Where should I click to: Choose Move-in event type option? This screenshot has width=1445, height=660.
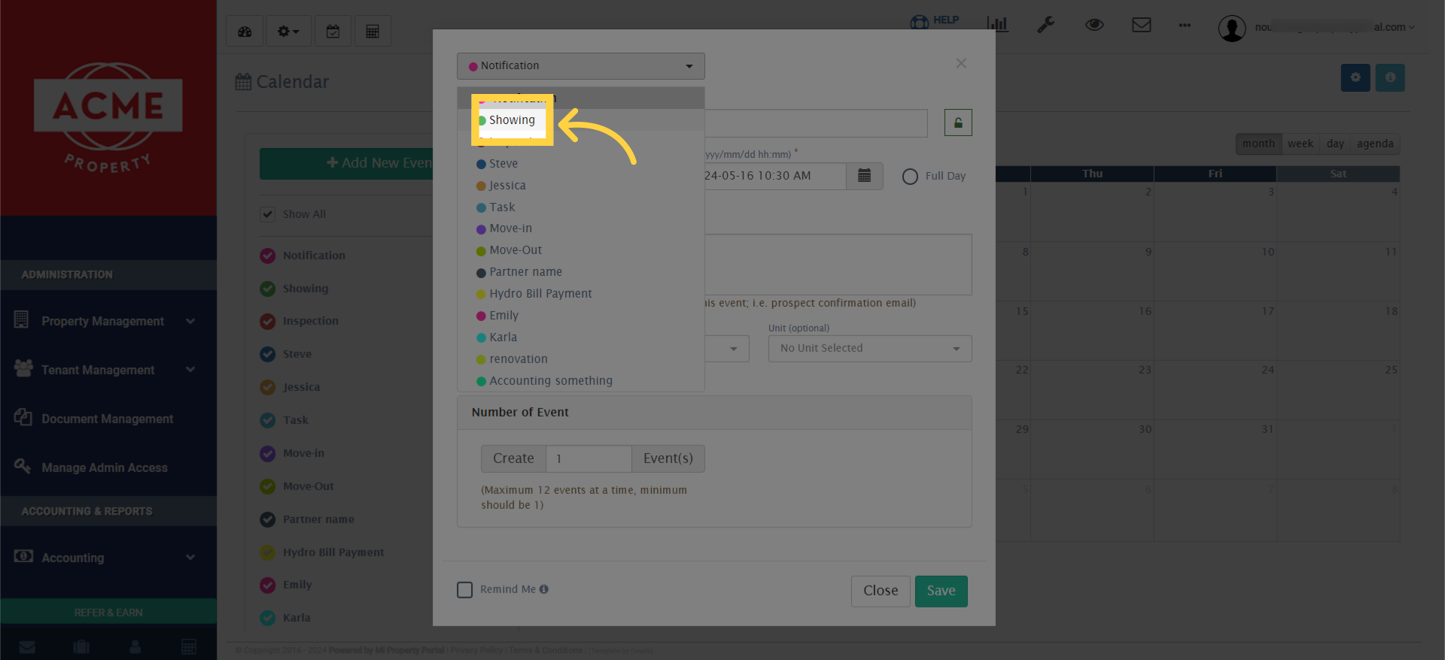click(x=581, y=229)
